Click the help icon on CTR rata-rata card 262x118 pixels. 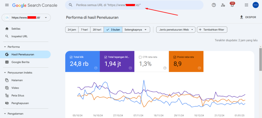pyautogui.click(x=165, y=68)
